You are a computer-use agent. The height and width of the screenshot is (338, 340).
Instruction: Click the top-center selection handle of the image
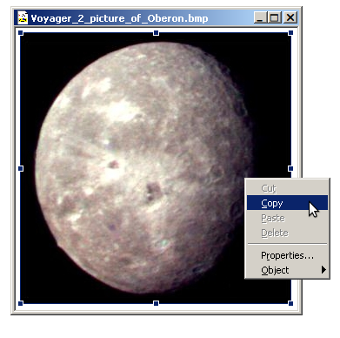156,33
